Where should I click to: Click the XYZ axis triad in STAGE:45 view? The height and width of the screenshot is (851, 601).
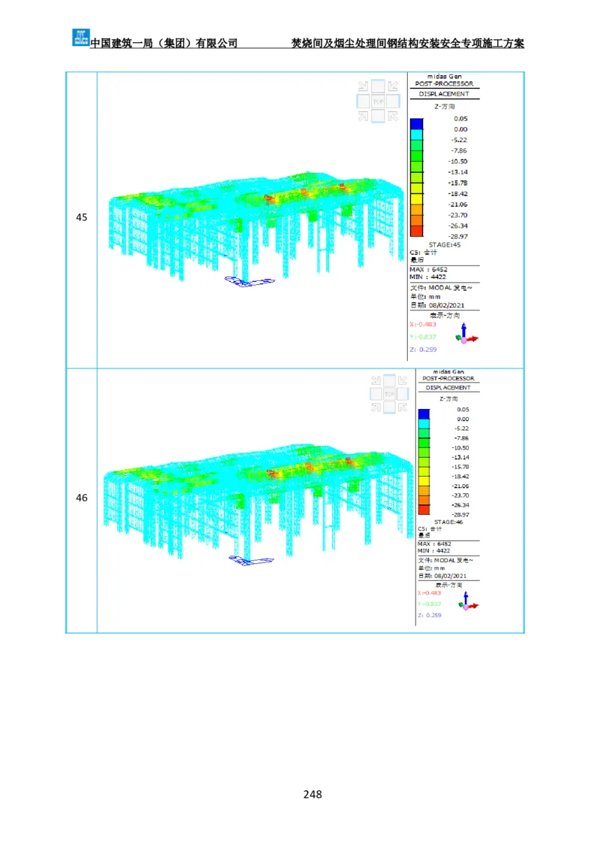click(464, 335)
